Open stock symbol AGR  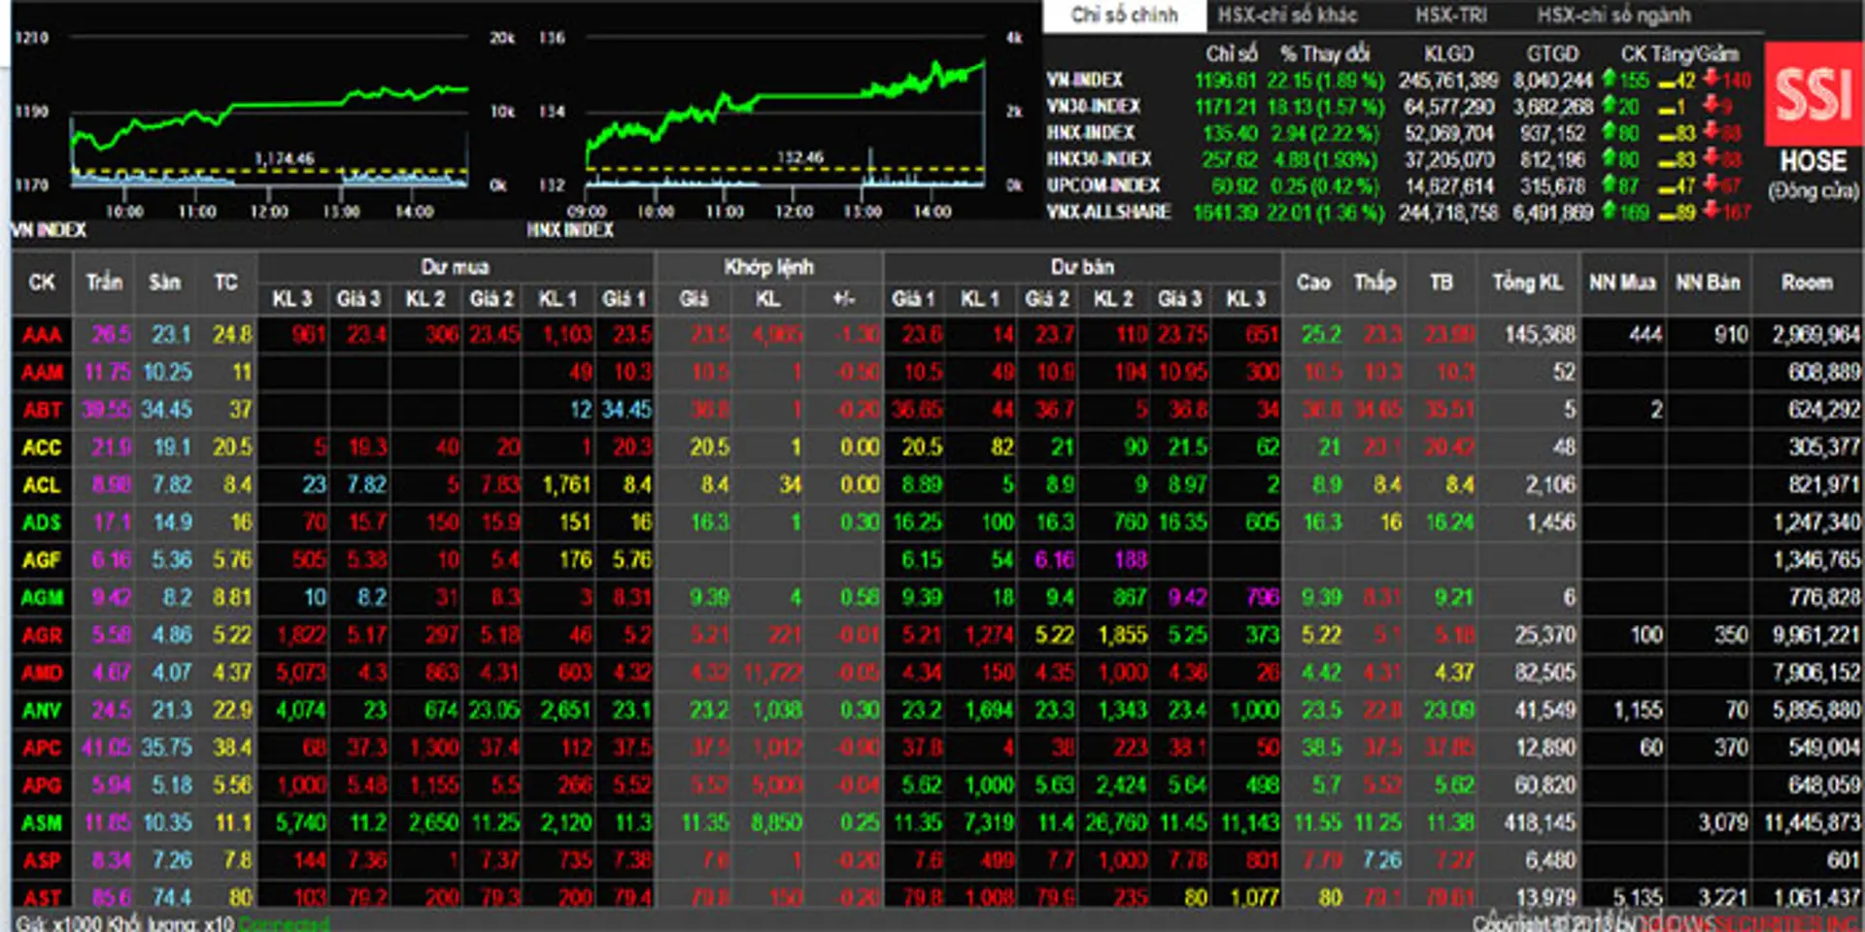pyautogui.click(x=42, y=636)
